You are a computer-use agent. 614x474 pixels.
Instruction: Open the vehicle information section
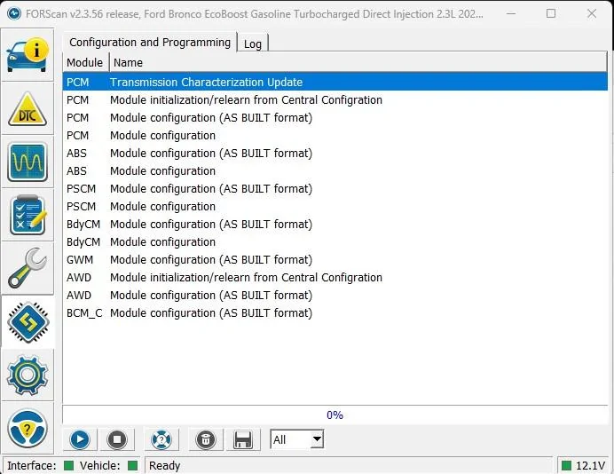point(28,55)
